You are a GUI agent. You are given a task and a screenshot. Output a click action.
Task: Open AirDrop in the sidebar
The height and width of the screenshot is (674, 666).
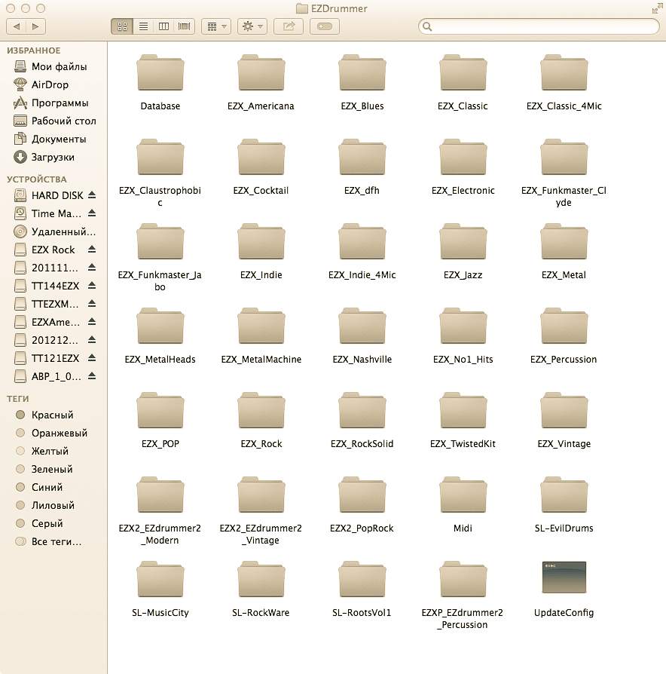(50, 84)
